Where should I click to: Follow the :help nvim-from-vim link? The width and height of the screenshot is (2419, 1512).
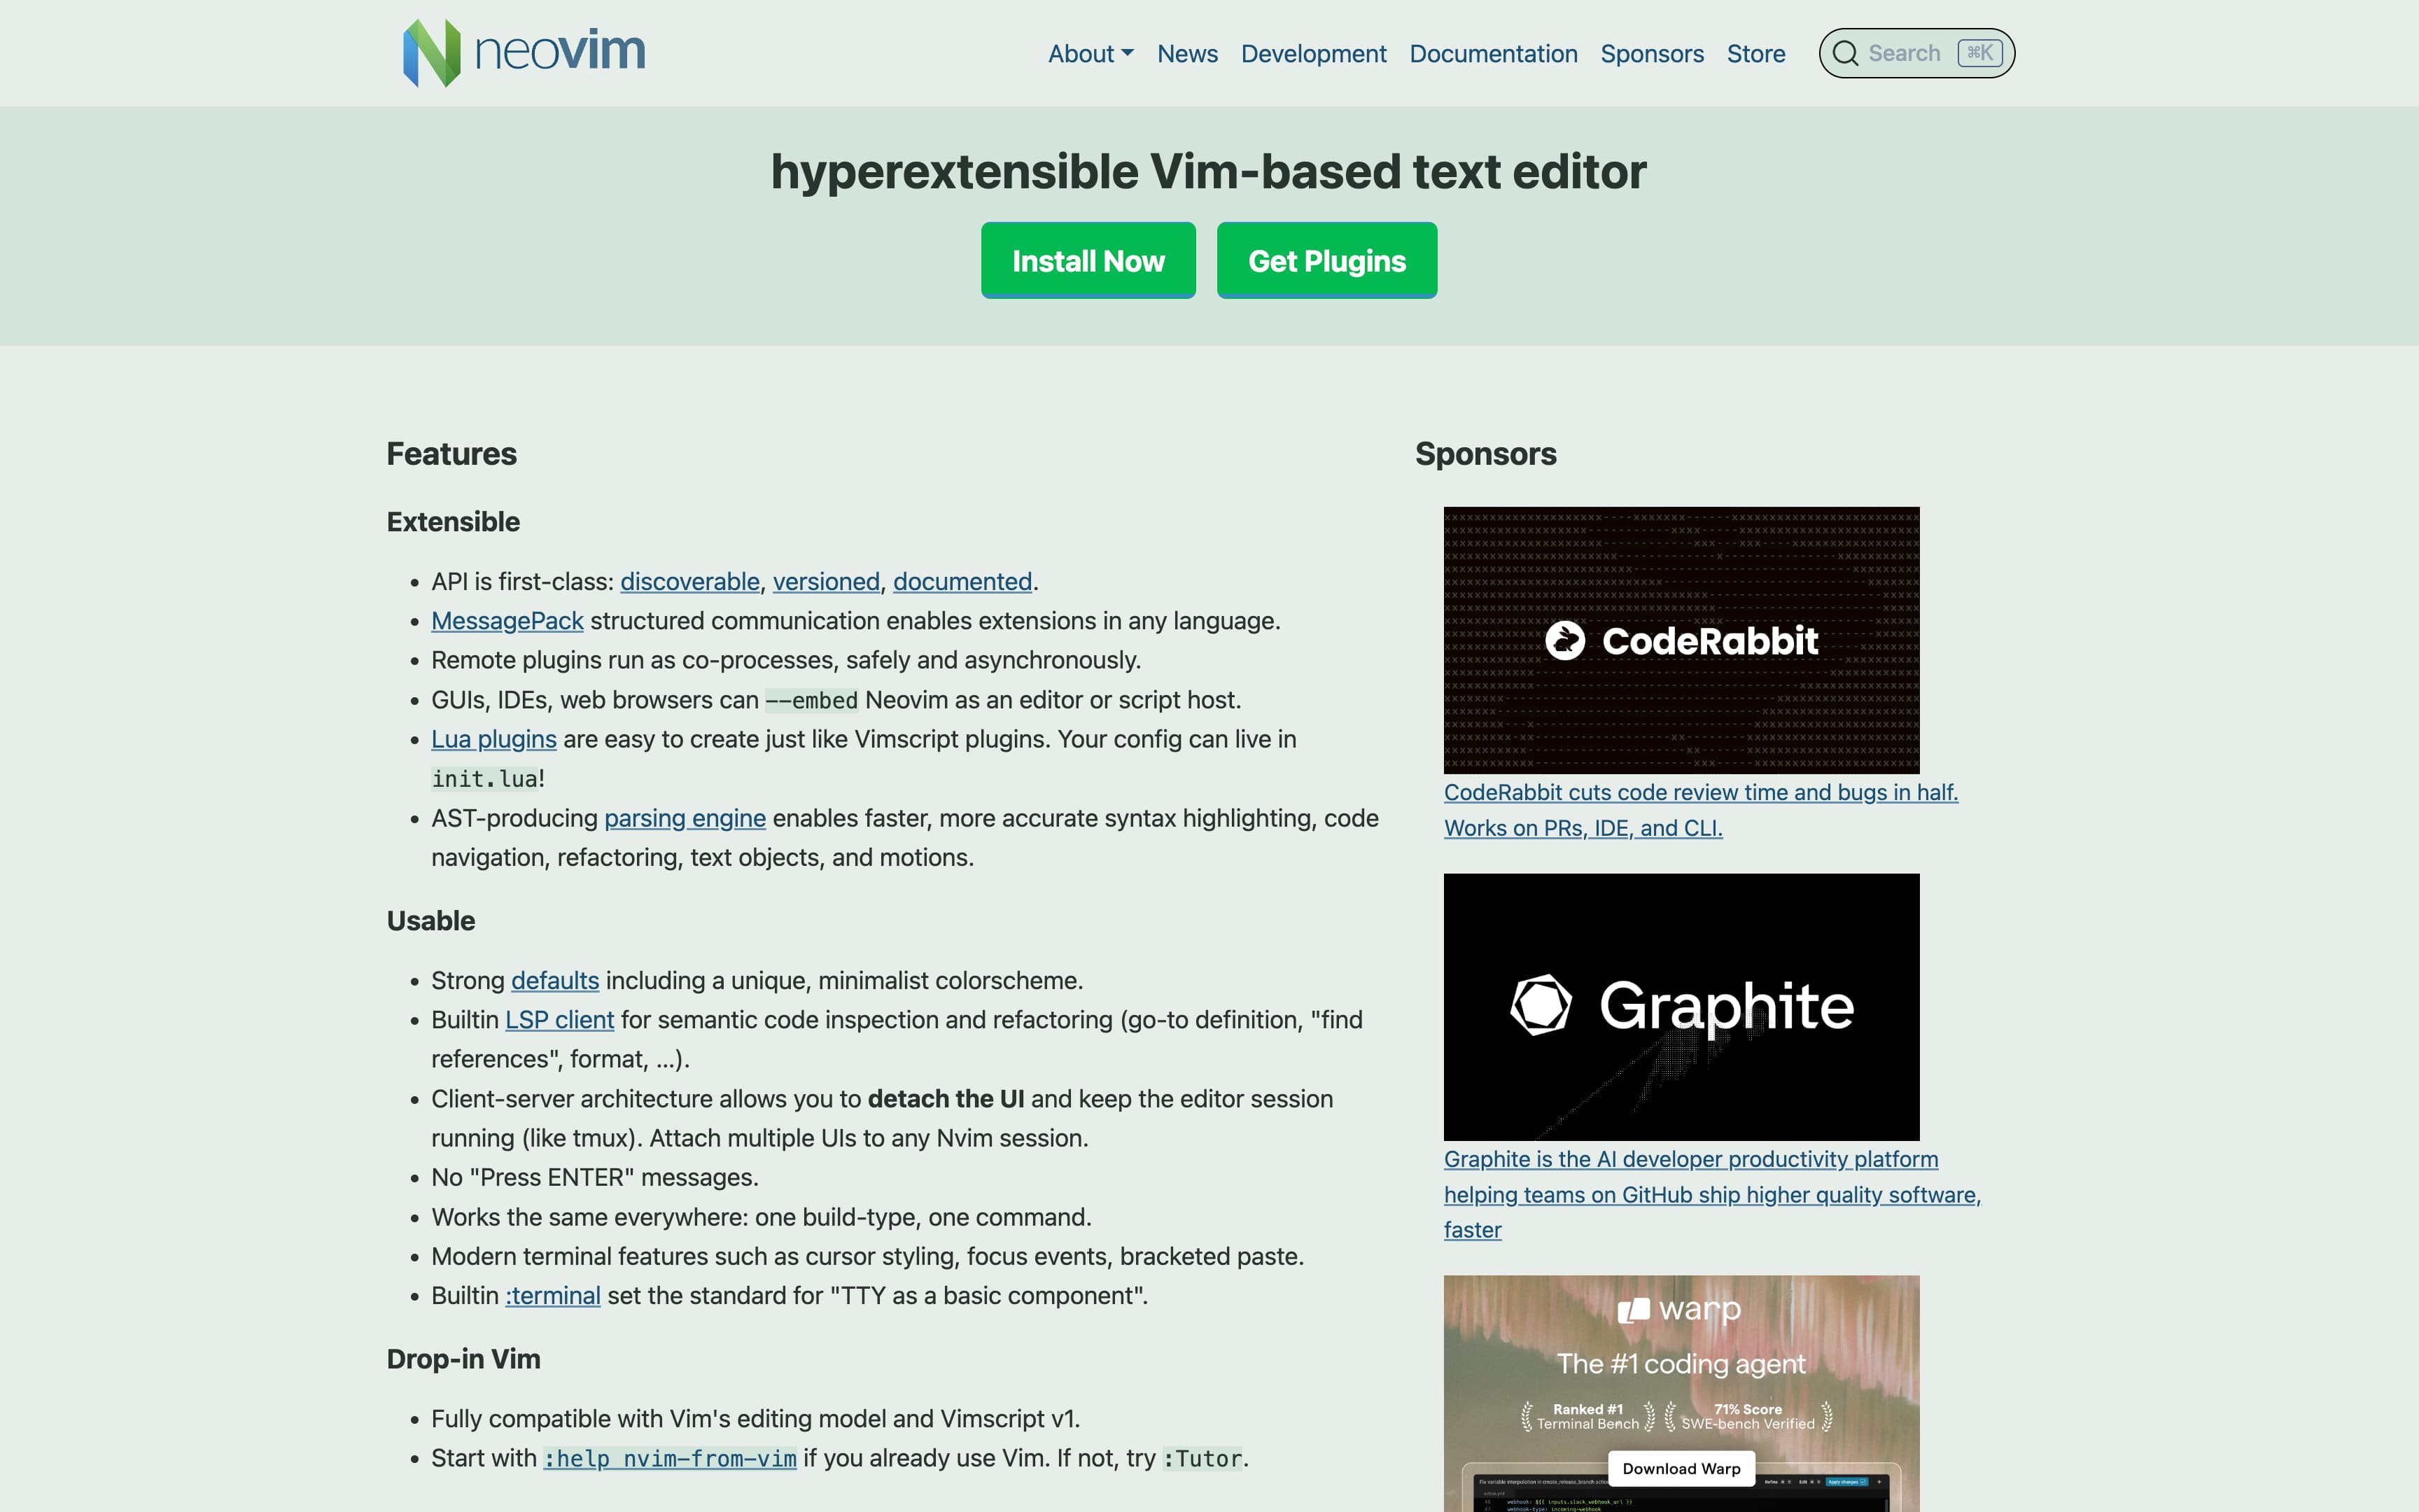(668, 1458)
